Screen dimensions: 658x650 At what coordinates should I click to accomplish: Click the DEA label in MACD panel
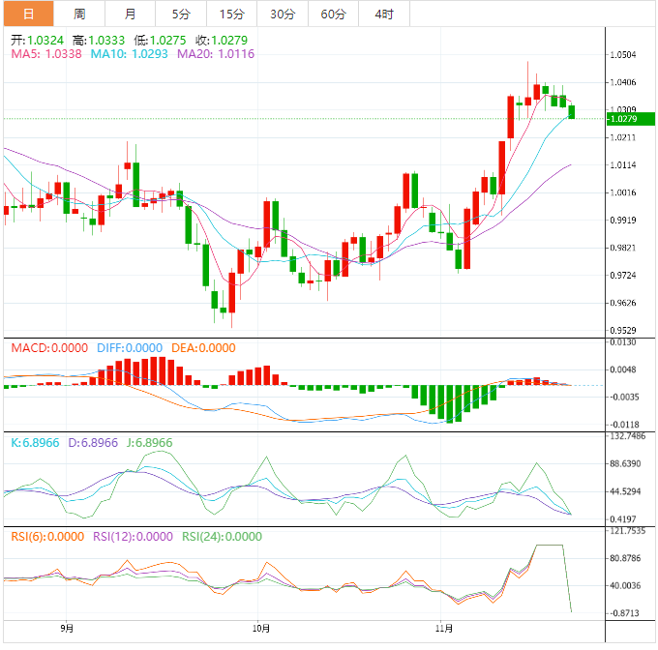click(202, 348)
